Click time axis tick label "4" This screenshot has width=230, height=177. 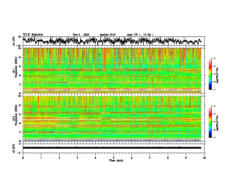click(x=95, y=158)
